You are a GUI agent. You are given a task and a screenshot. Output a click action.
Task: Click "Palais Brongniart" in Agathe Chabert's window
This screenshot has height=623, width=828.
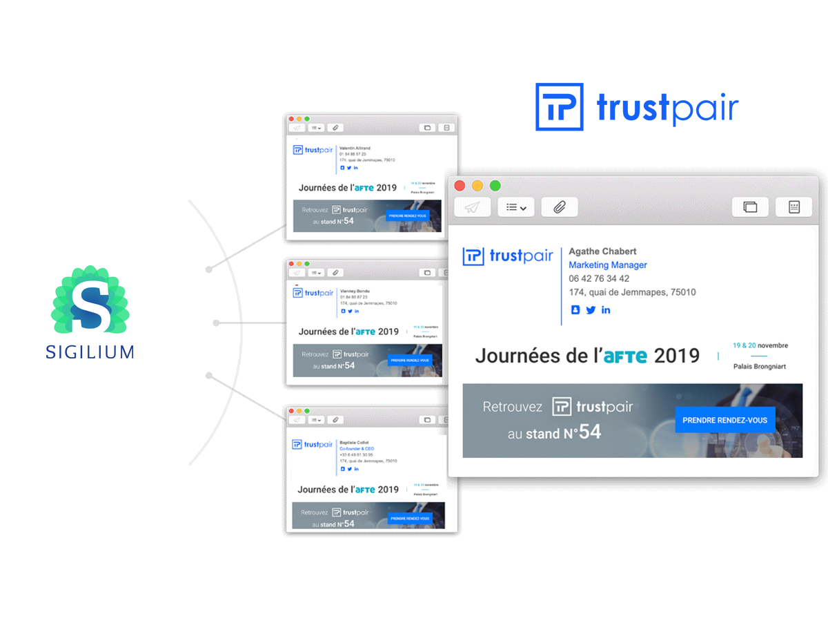click(760, 367)
